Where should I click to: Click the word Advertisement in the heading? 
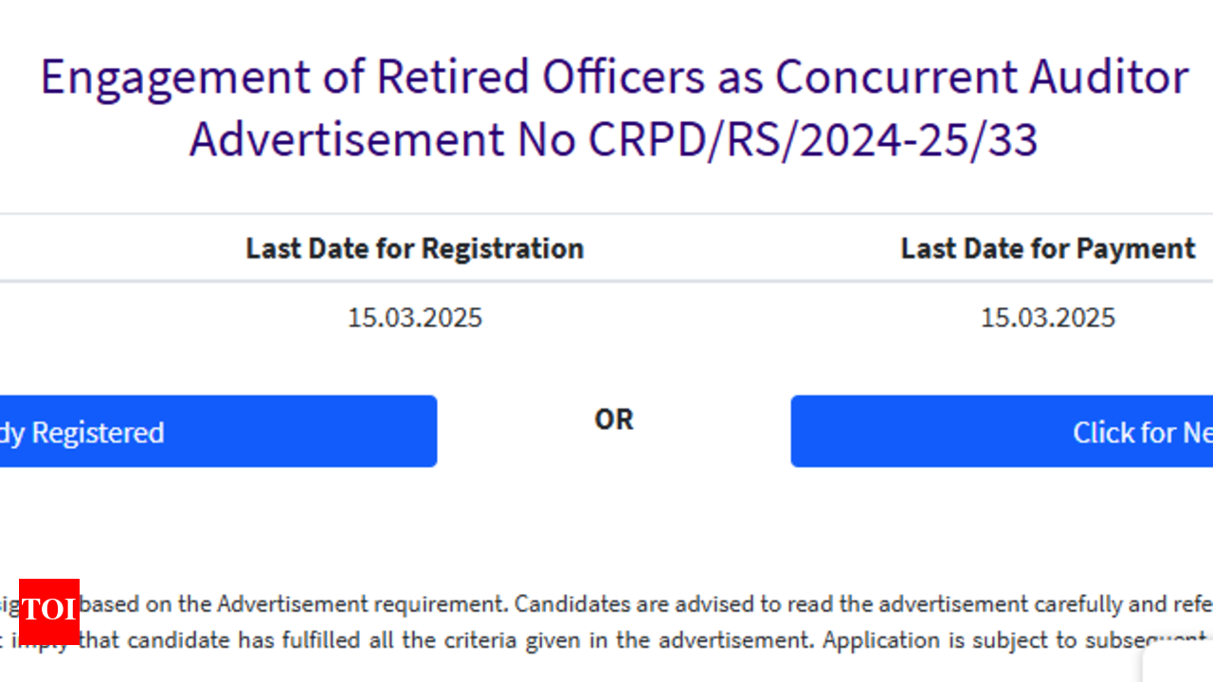click(x=346, y=140)
